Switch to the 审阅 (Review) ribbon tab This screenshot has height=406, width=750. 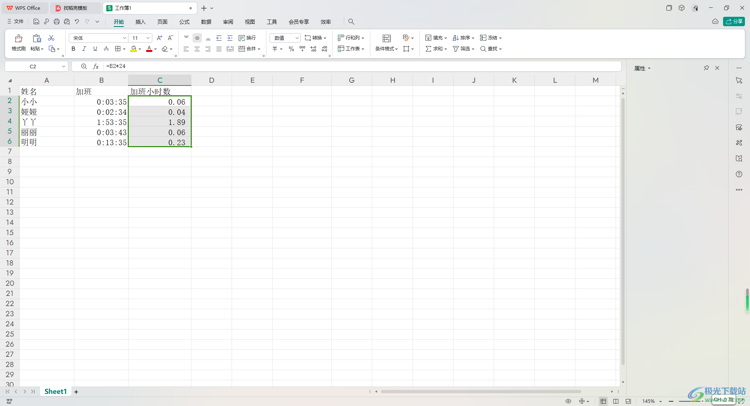point(228,22)
